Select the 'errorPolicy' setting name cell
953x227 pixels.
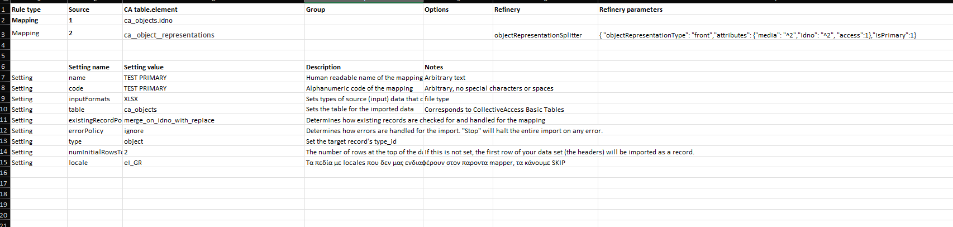point(86,131)
